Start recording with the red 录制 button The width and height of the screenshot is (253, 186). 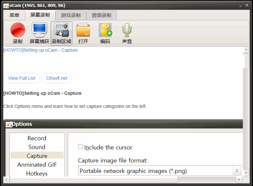point(18,33)
